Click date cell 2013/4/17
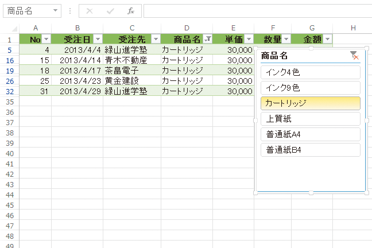Screen dimensions: 372x248 [77, 71]
